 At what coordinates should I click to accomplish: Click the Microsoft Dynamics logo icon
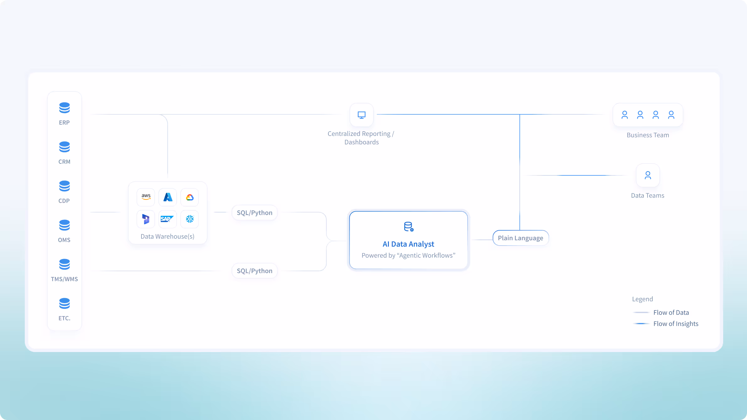click(x=146, y=219)
